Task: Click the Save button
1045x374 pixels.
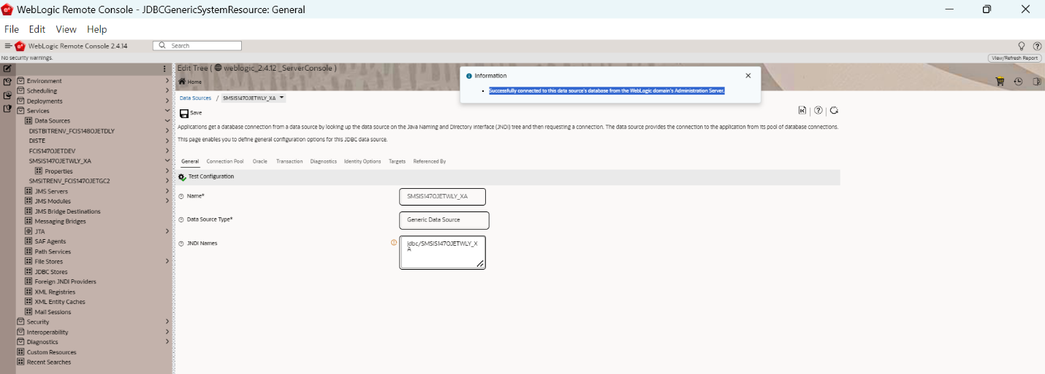Action: tap(191, 113)
